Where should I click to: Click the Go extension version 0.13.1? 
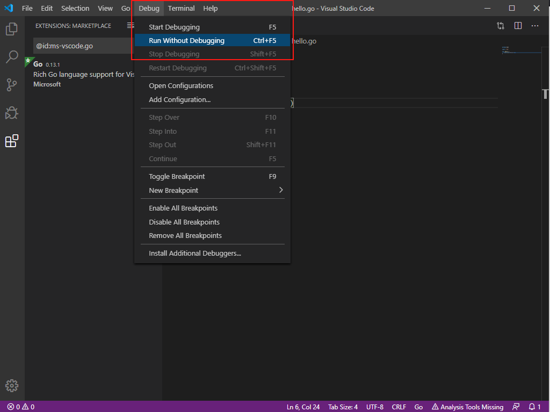click(x=53, y=64)
